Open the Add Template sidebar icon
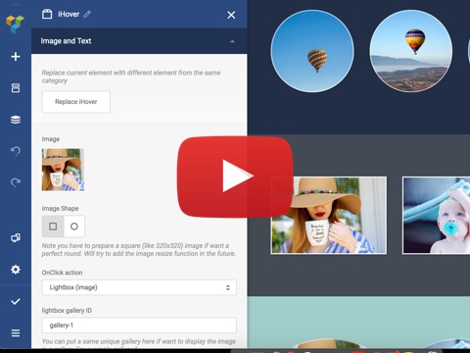The image size is (470, 353). click(16, 88)
